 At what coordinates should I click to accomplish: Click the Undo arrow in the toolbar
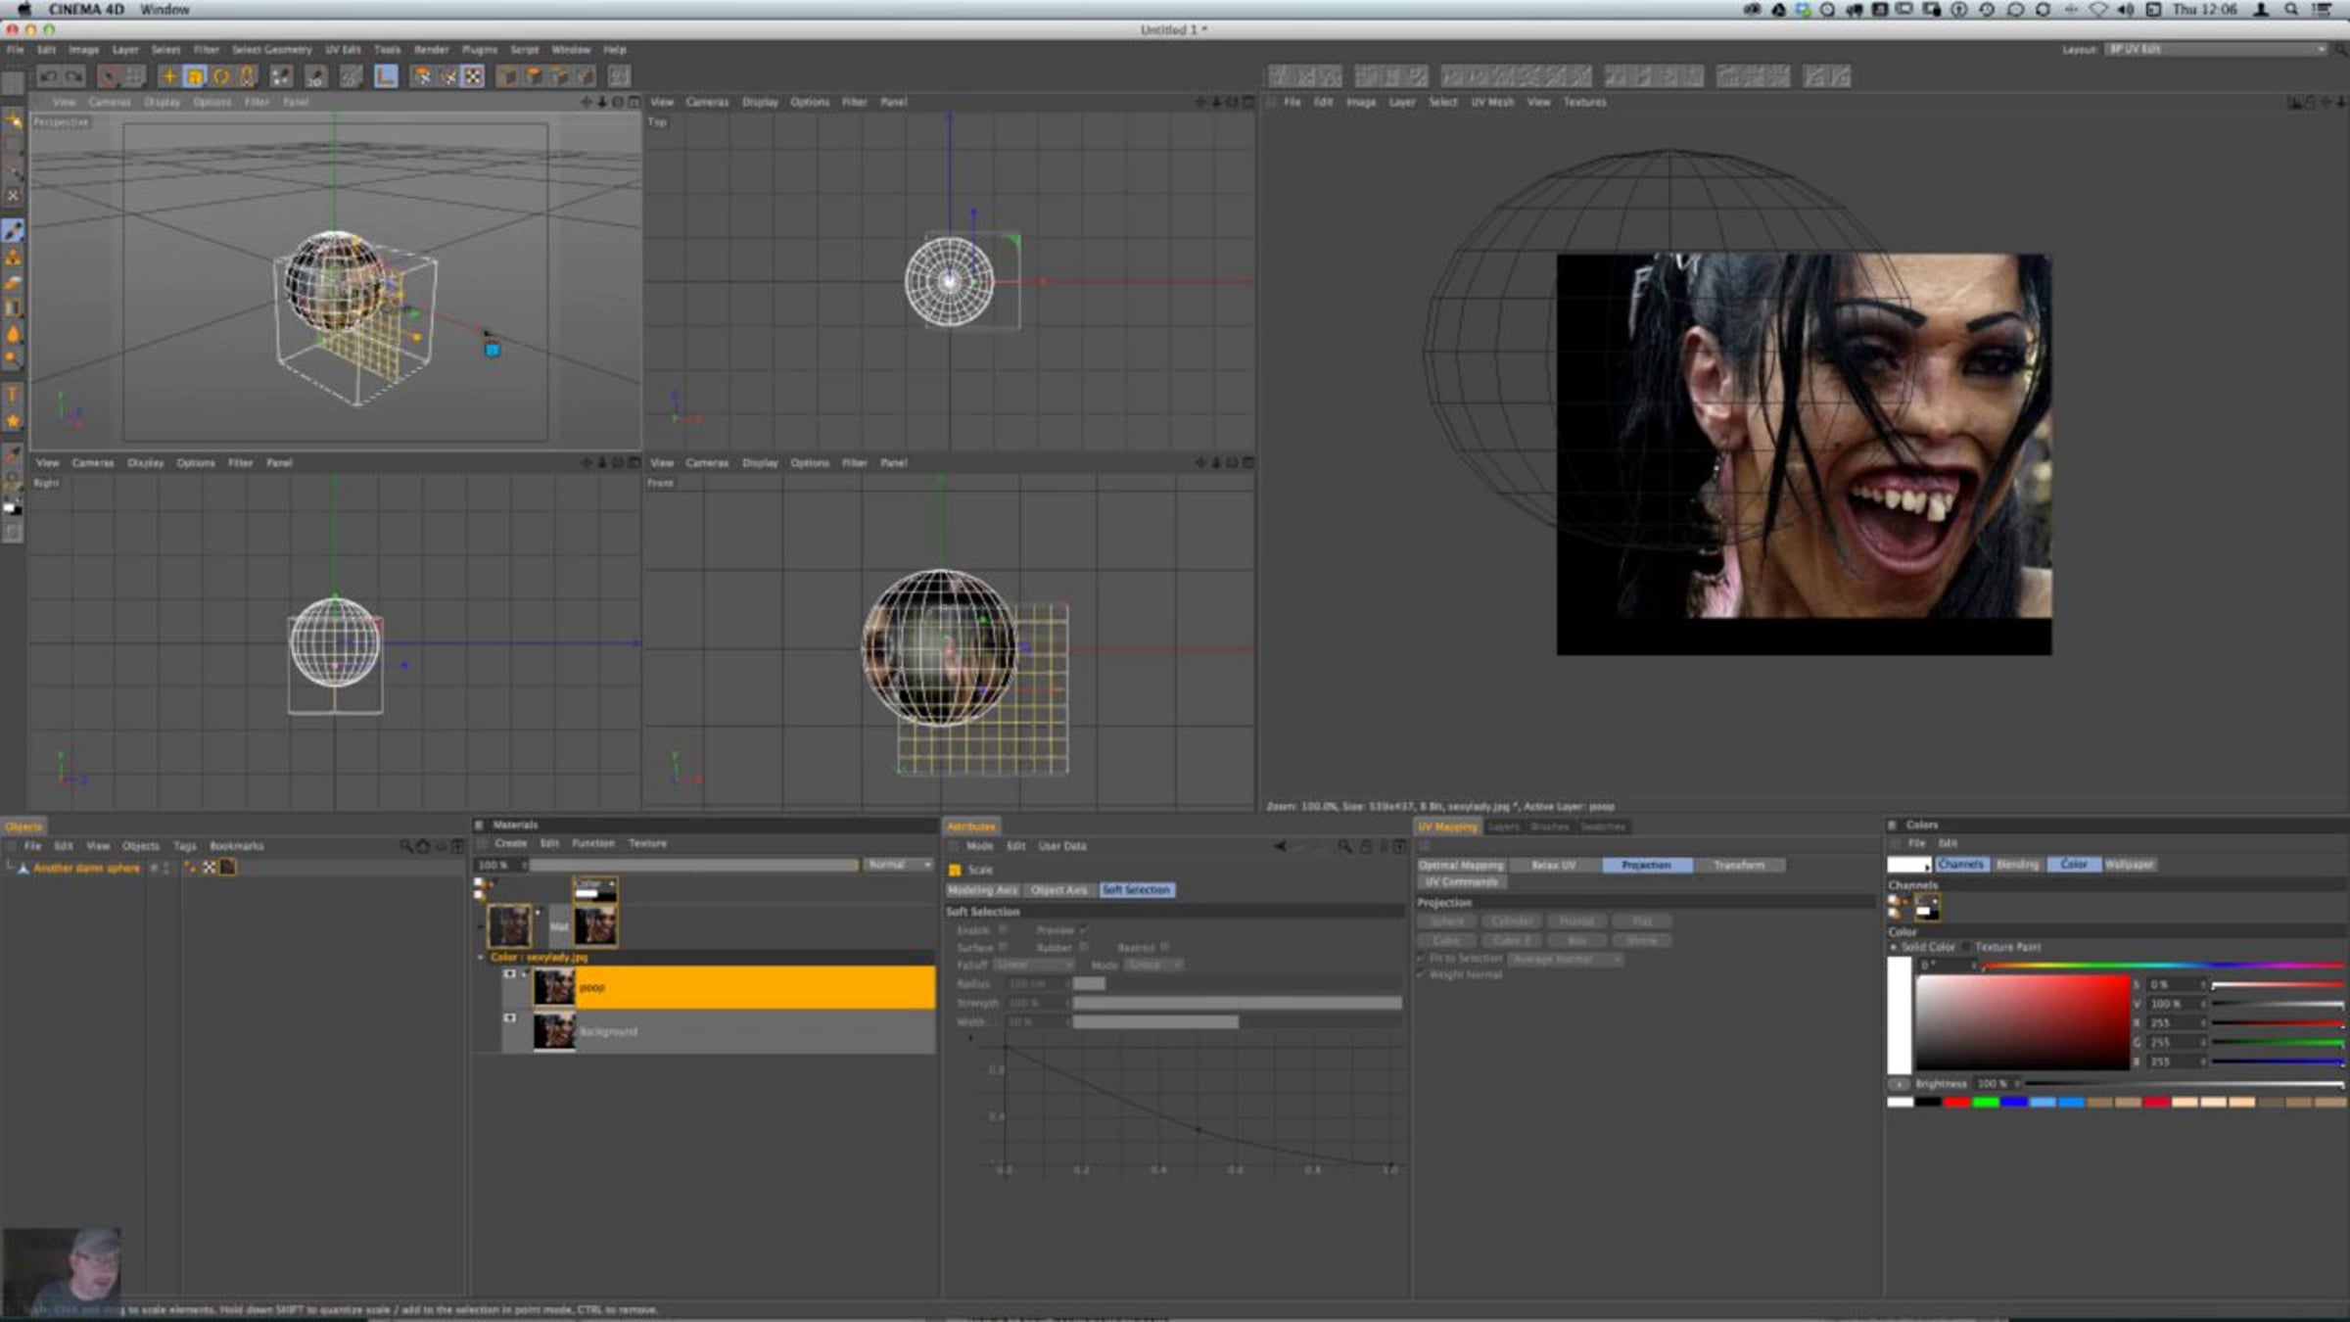(48, 76)
